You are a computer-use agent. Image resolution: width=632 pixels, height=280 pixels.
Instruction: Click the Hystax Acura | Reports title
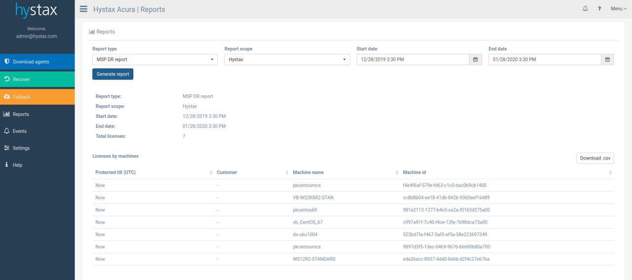[129, 9]
